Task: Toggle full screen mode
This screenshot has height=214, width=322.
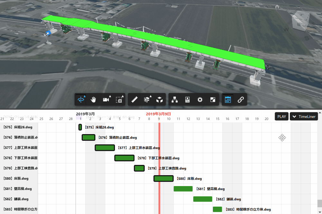Action: click(x=213, y=100)
